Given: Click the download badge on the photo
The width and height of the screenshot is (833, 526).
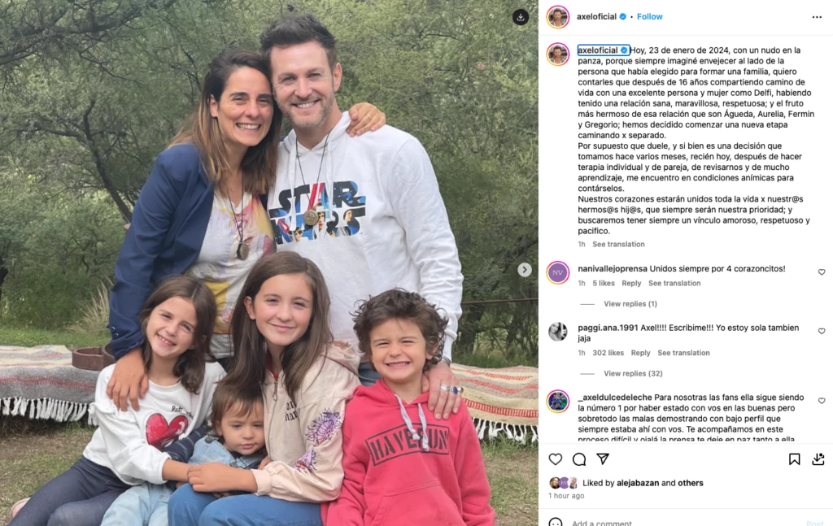Looking at the screenshot, I should tap(521, 17).
